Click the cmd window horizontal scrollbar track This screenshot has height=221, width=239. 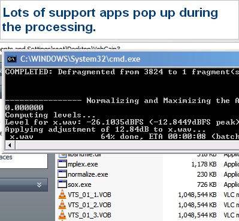(127, 146)
